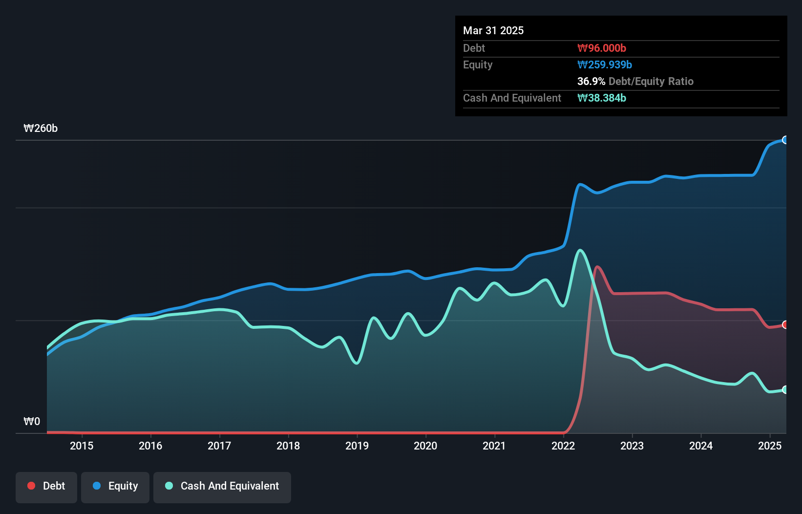Open the Mar 31 2025 tooltip header
The height and width of the screenshot is (514, 802).
(x=493, y=30)
